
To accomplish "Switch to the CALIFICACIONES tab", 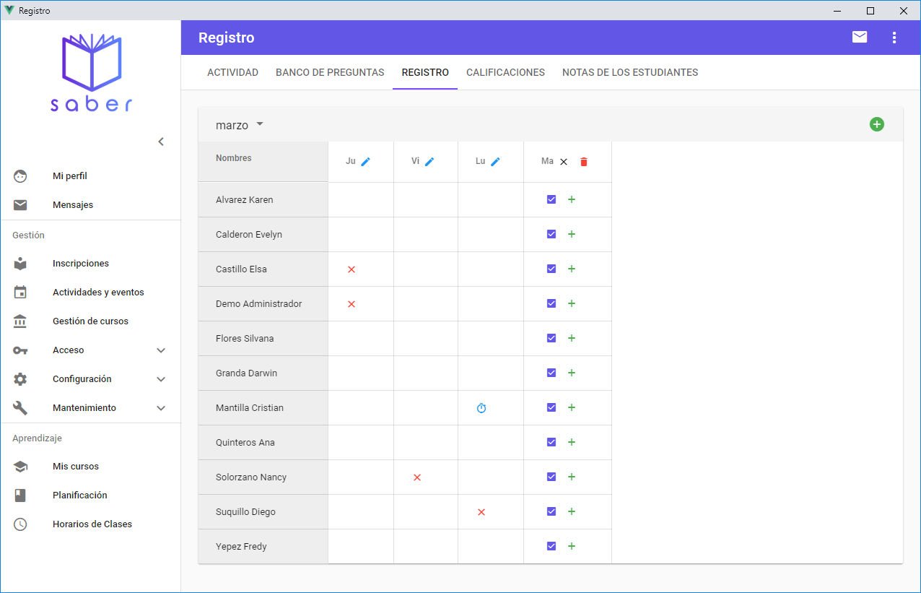I will (505, 72).
